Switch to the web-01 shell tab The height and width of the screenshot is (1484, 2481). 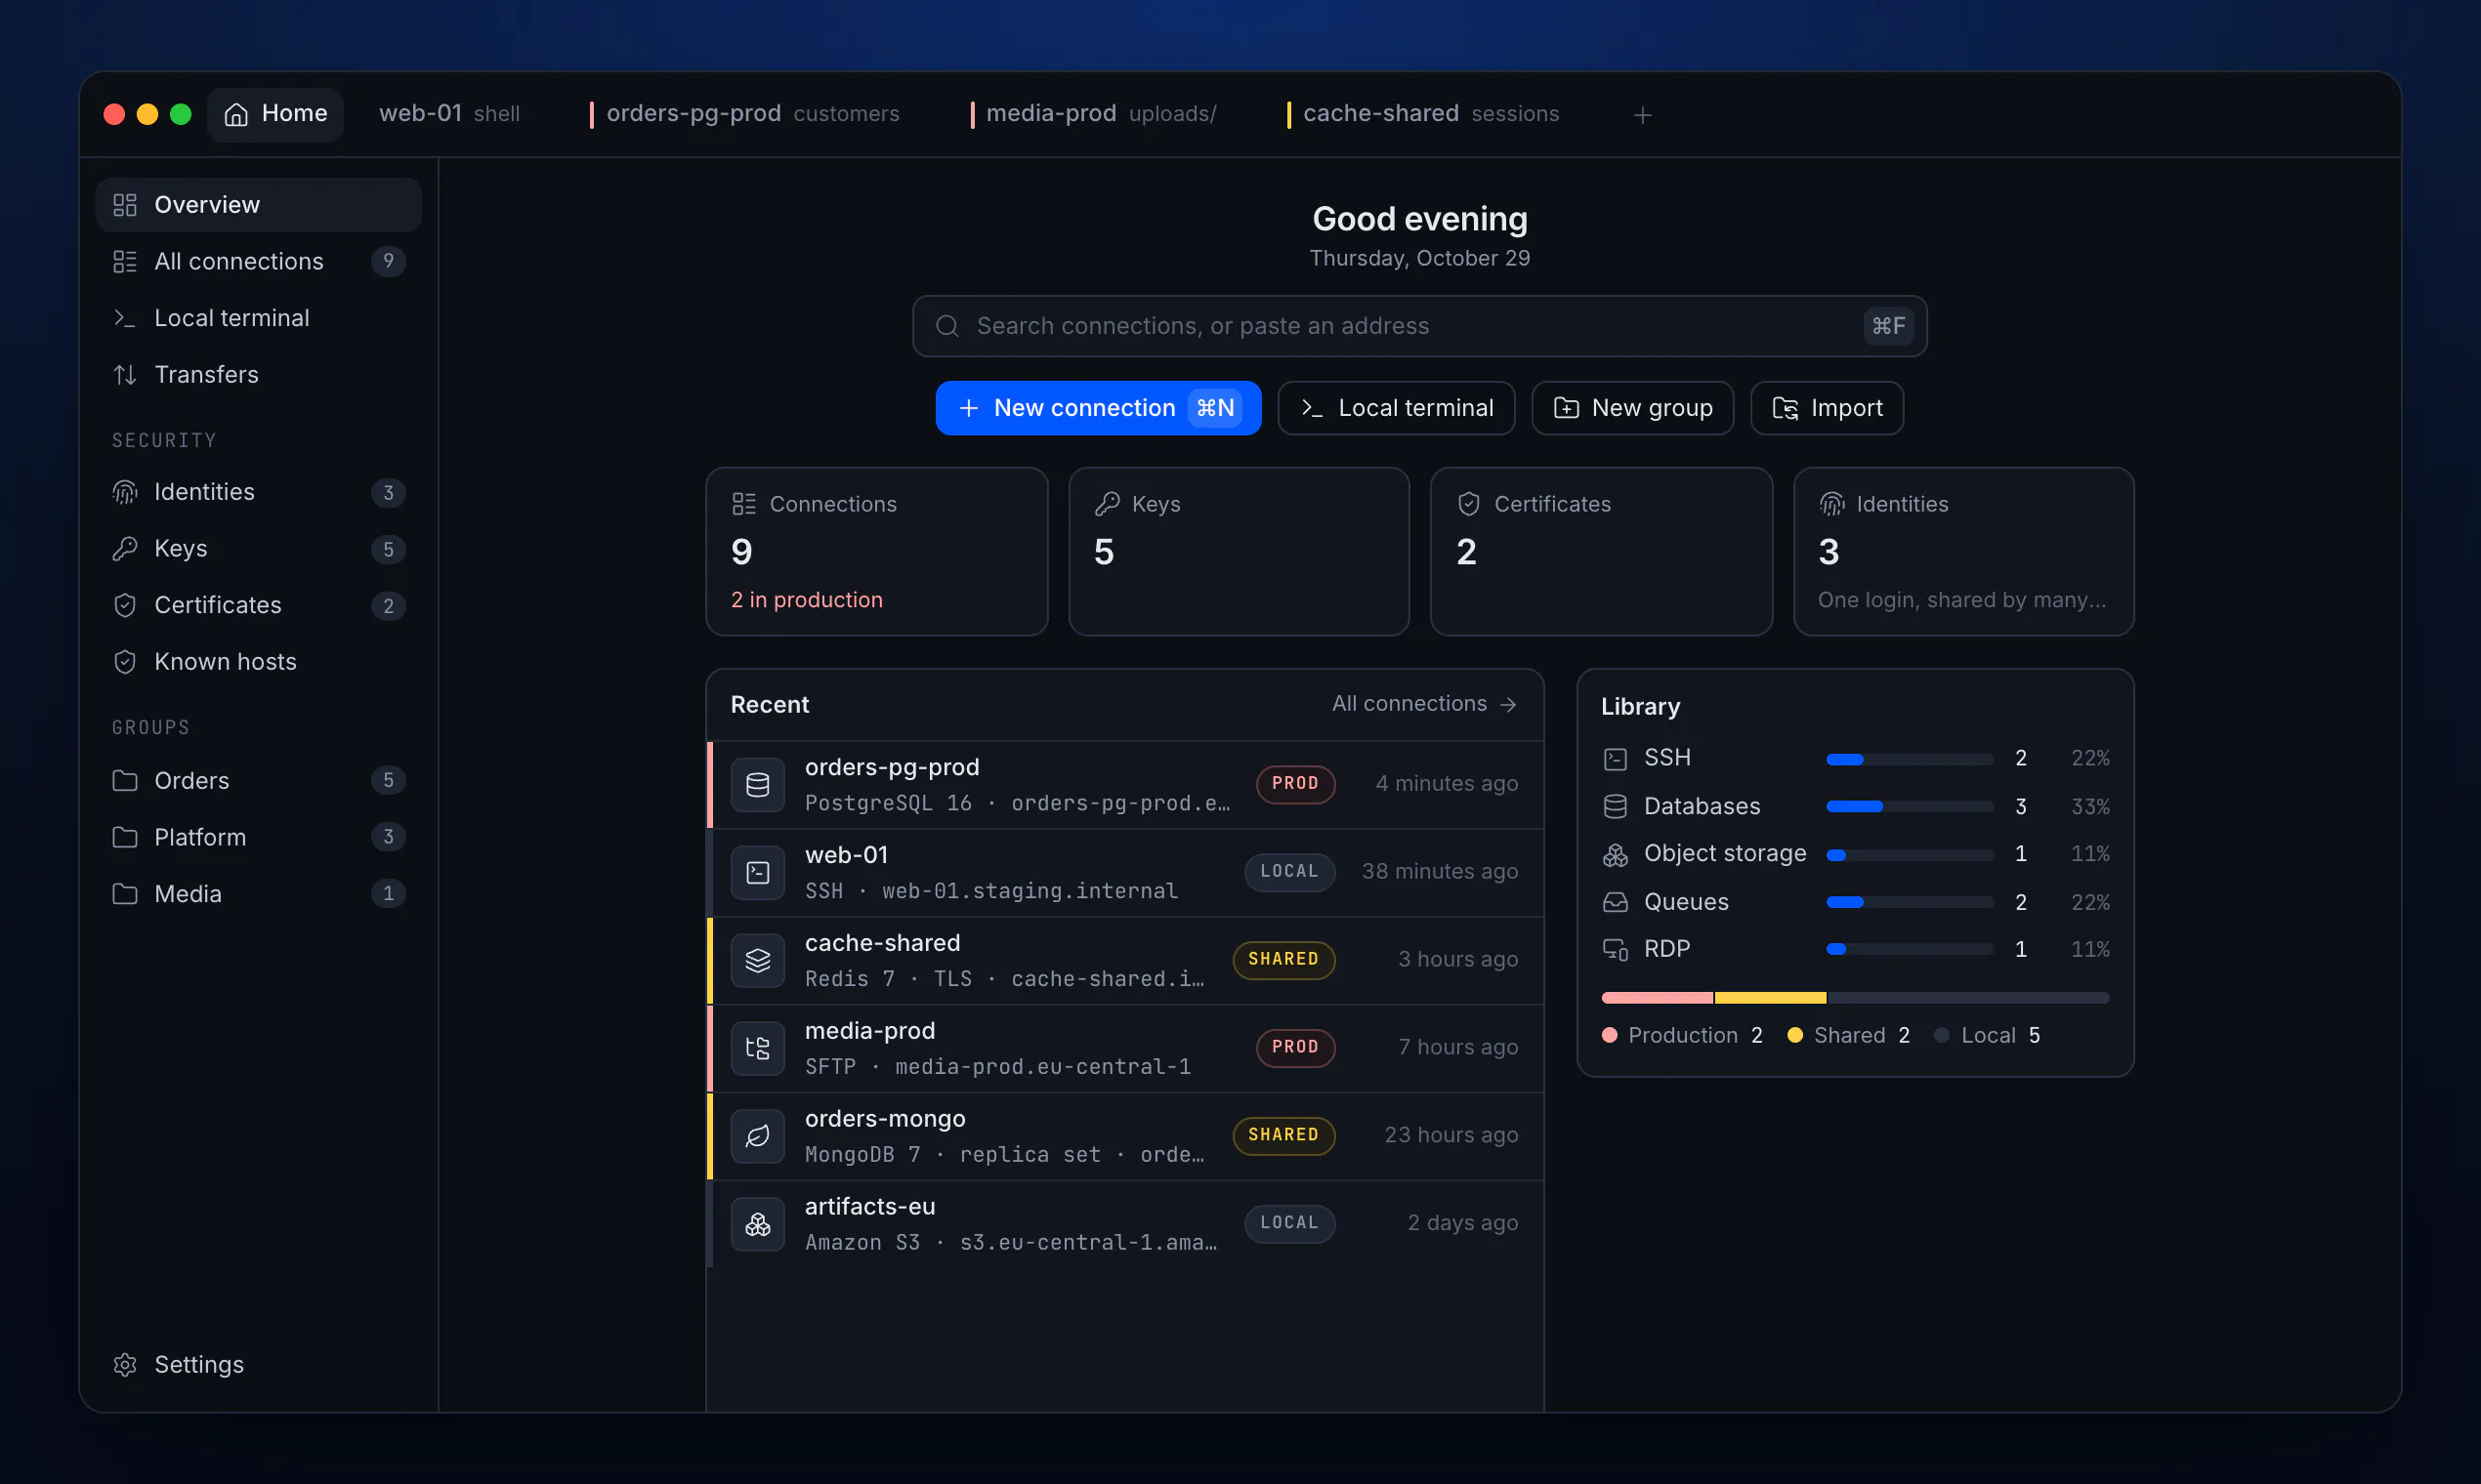tap(449, 114)
